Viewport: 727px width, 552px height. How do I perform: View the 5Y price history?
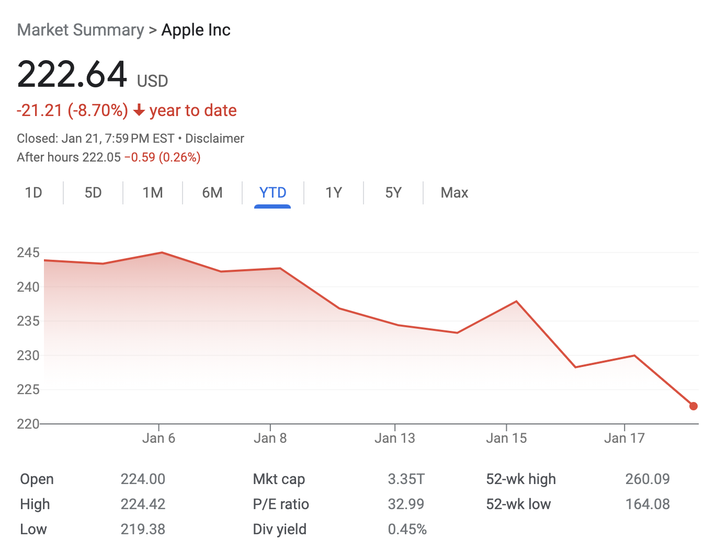point(393,192)
